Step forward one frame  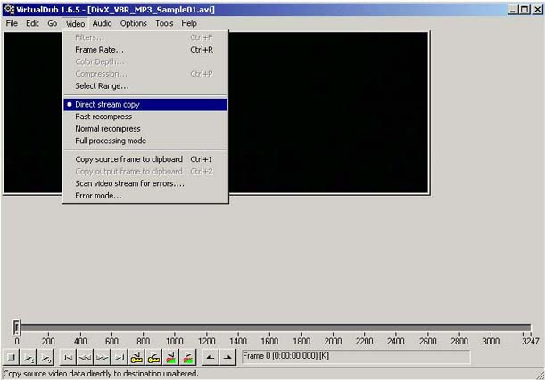pos(103,357)
